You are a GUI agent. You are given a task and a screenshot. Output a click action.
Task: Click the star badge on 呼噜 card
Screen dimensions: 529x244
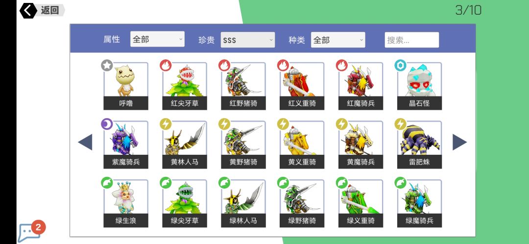pos(107,66)
